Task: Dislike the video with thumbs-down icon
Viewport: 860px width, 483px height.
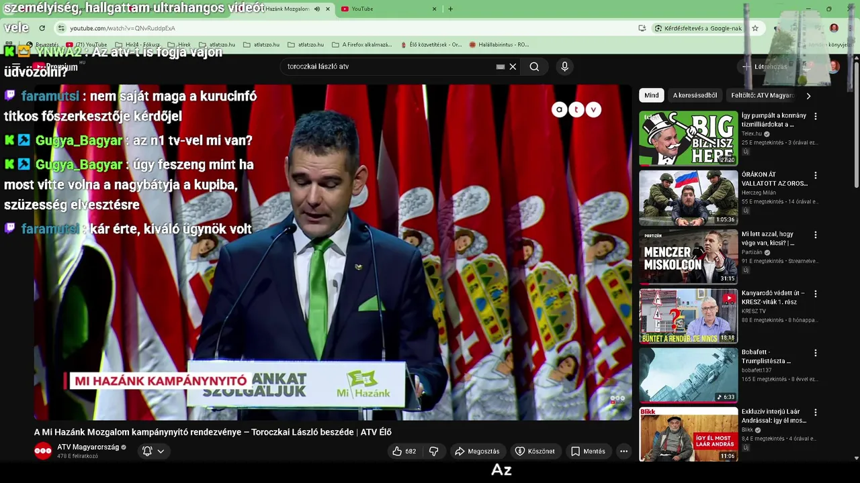Action: 434,451
